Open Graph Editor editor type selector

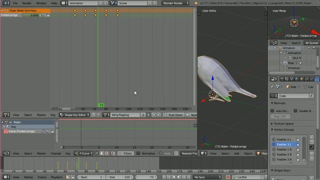coord(6,153)
